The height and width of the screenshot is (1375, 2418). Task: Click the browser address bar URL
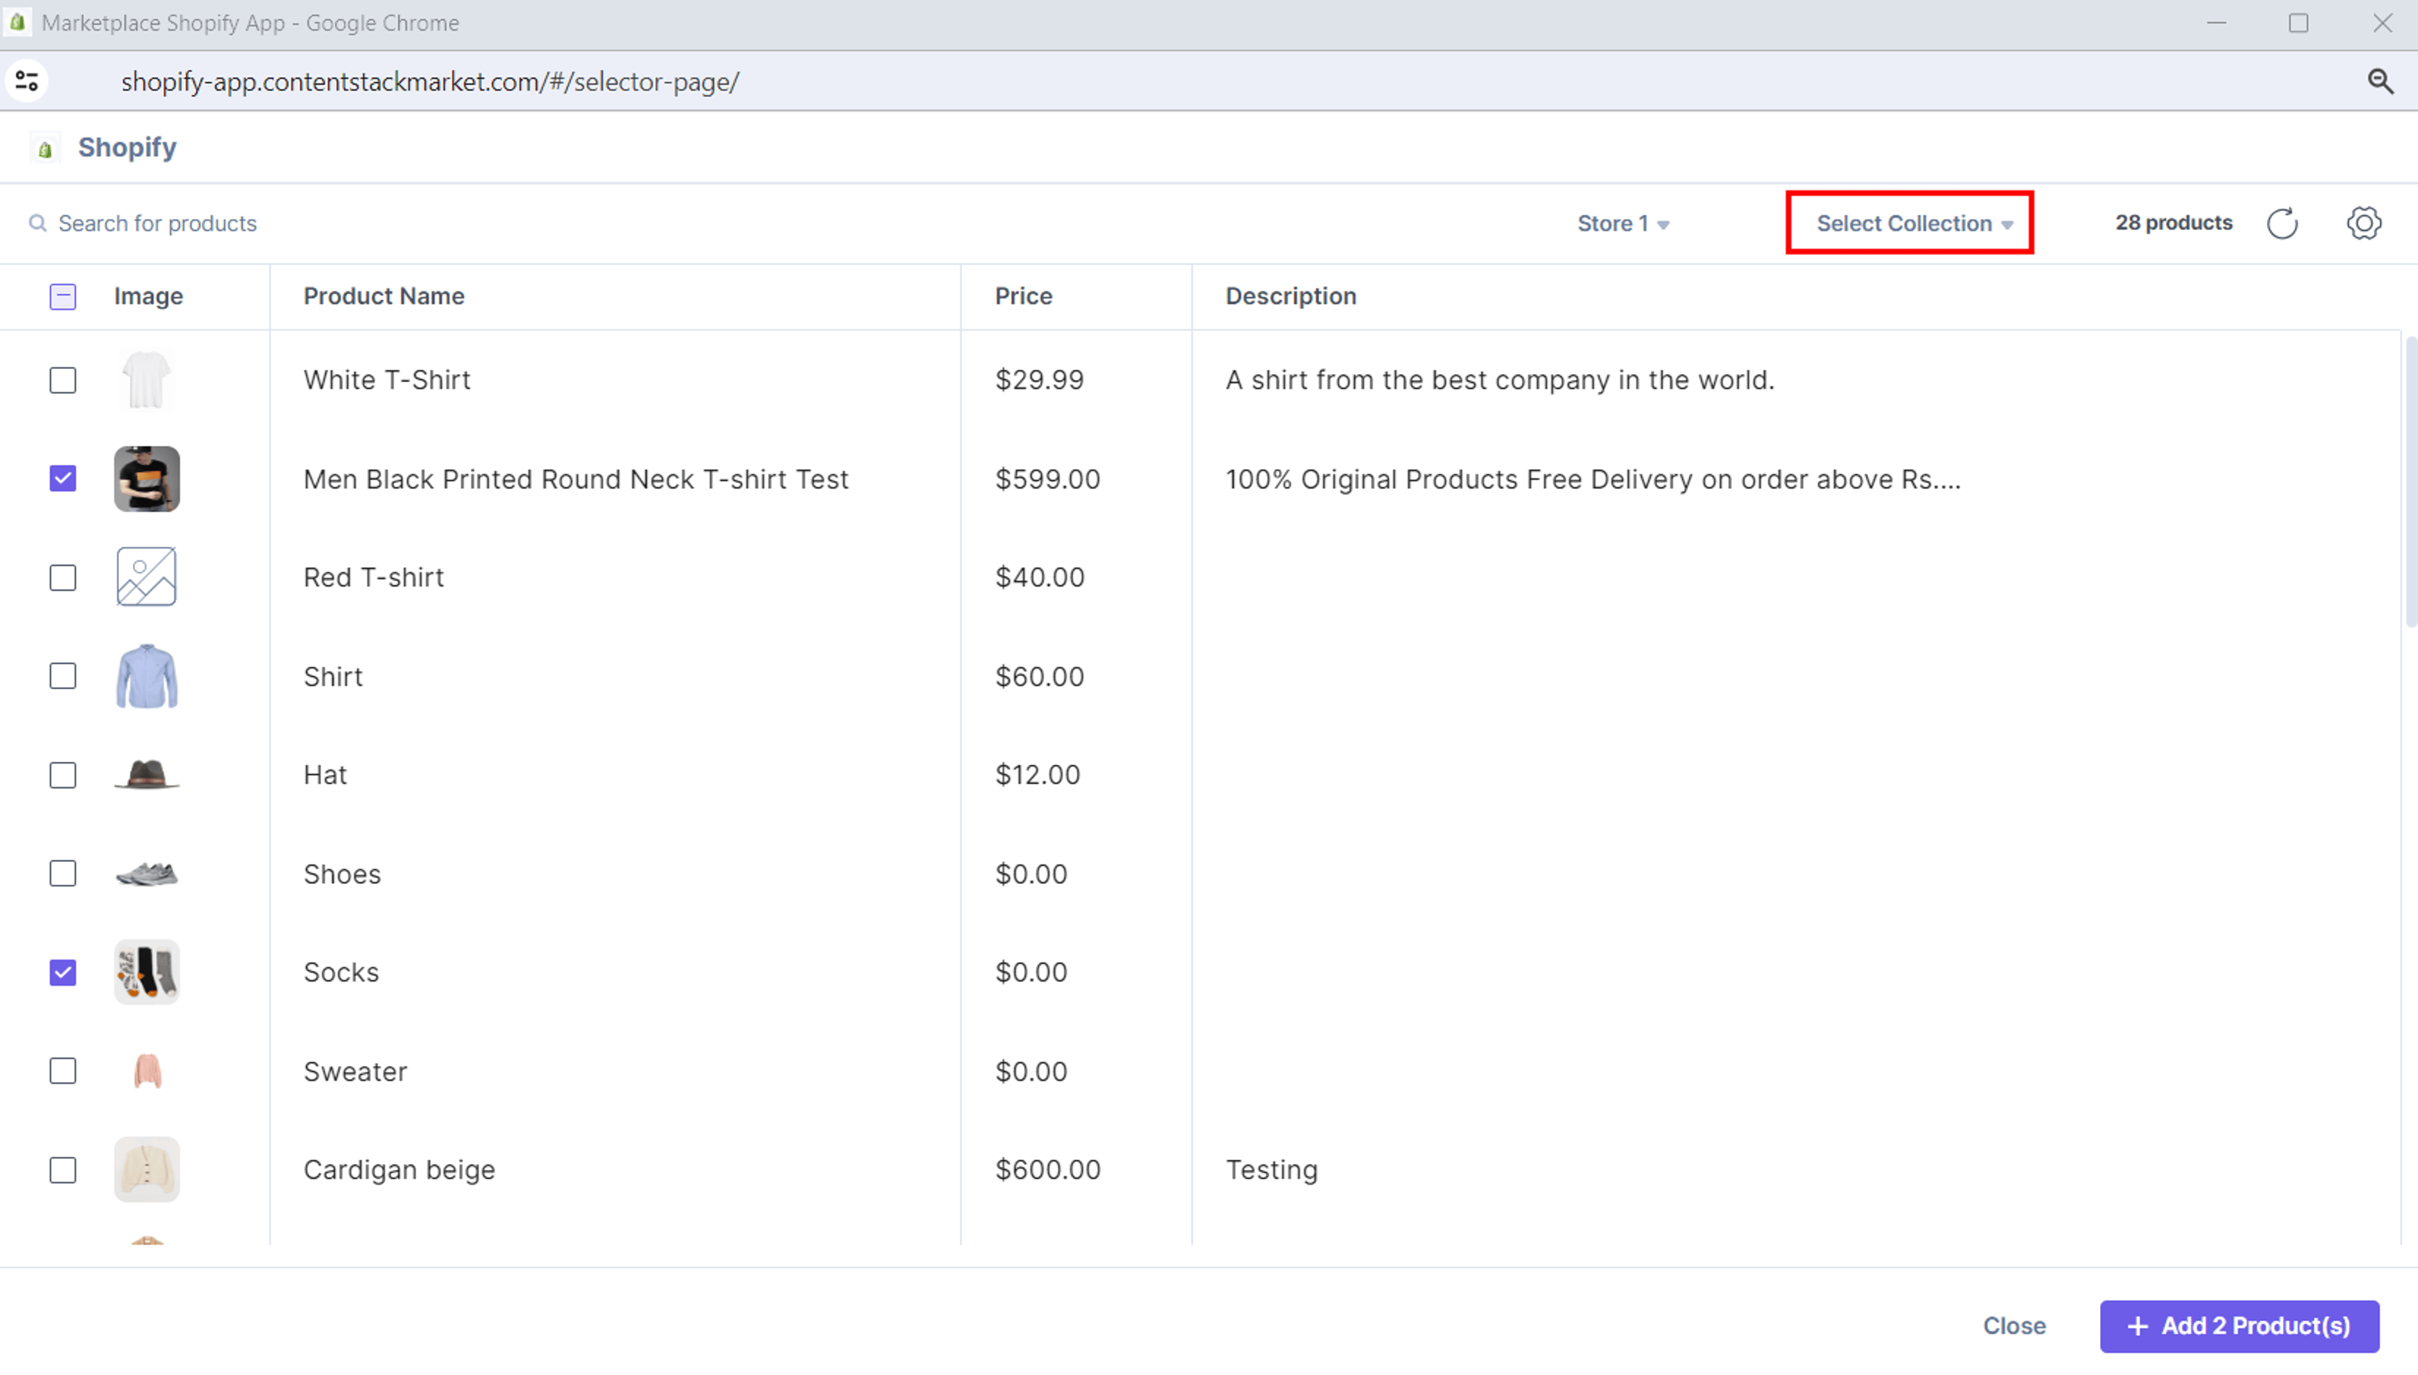(429, 82)
